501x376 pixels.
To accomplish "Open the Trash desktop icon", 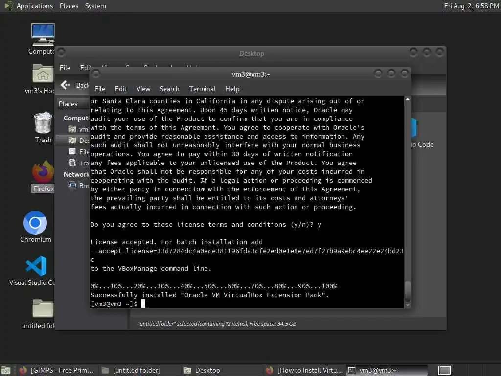I will (43, 122).
